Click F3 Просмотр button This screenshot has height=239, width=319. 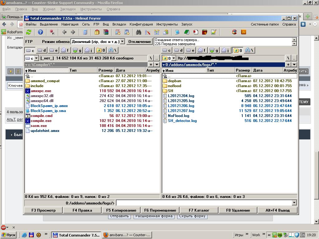[x=43, y=210]
